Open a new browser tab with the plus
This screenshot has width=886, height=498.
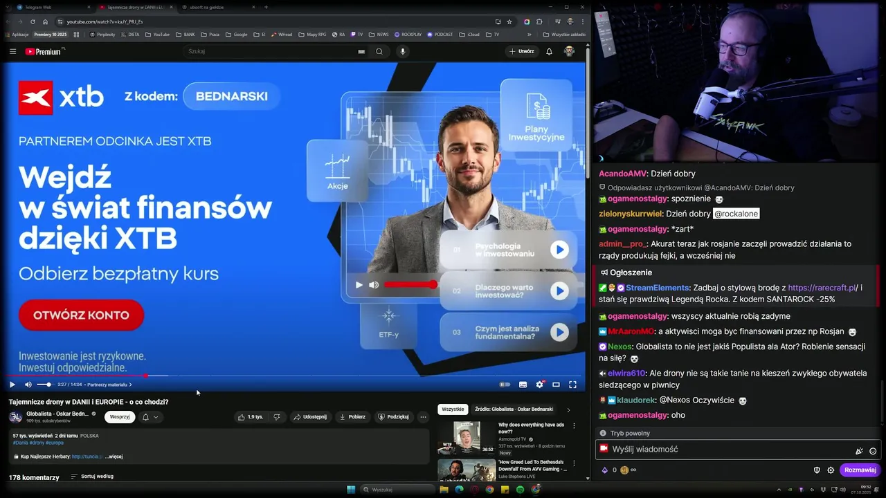tap(266, 7)
